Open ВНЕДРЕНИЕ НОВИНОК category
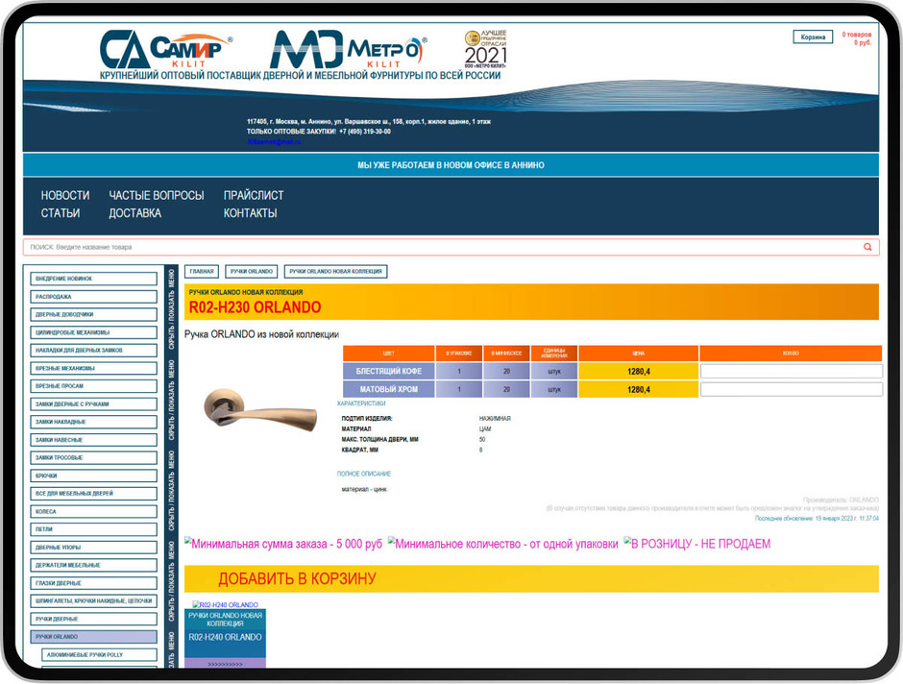Screen dimensions: 903x684 (x=93, y=279)
